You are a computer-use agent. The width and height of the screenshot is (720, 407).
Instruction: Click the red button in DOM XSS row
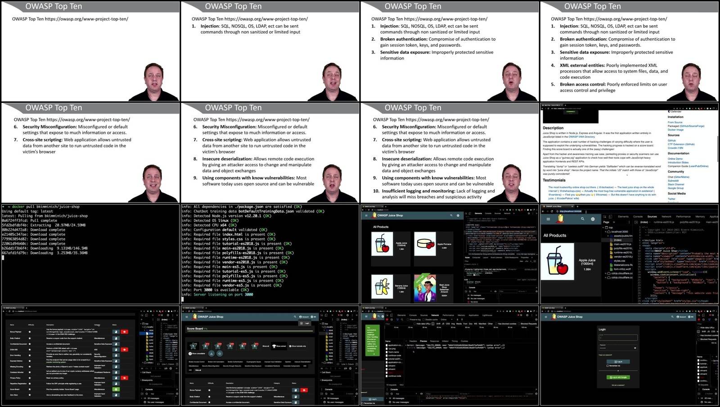click(125, 349)
